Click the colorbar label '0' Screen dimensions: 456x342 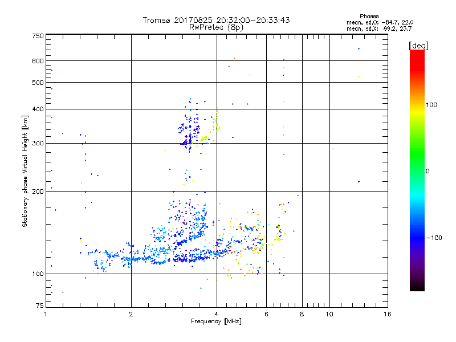tap(427, 172)
